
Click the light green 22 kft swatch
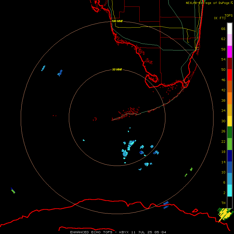(230, 144)
